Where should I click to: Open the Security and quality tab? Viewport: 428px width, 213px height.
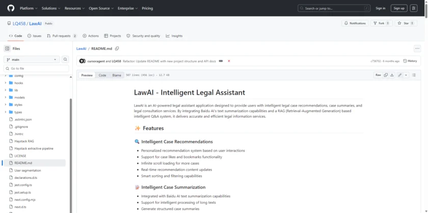(143, 36)
